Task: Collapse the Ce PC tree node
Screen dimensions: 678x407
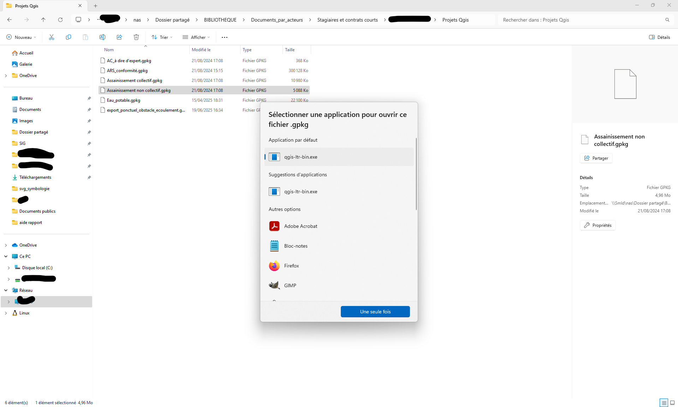Action: [x=6, y=256]
